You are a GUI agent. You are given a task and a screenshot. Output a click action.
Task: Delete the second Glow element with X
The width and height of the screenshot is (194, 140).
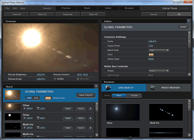tap(91, 118)
